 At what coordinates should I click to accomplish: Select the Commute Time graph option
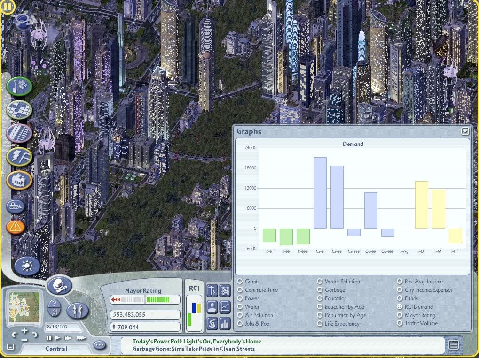tap(240, 289)
